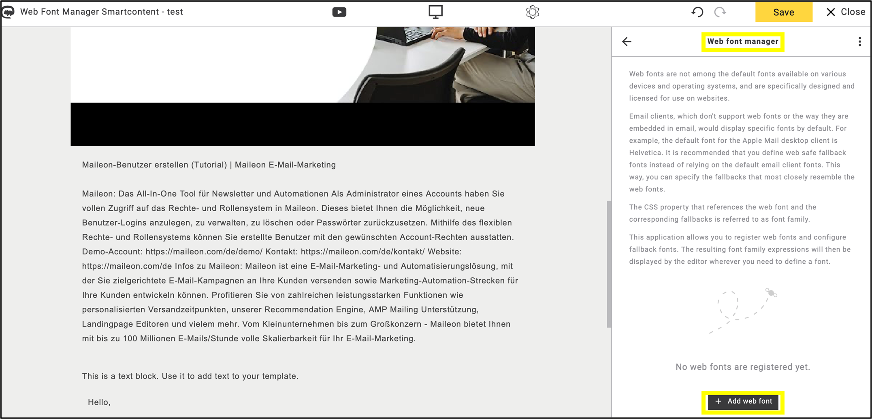The height and width of the screenshot is (419, 872).
Task: Open the three-dot options menu
Action: [x=859, y=42]
